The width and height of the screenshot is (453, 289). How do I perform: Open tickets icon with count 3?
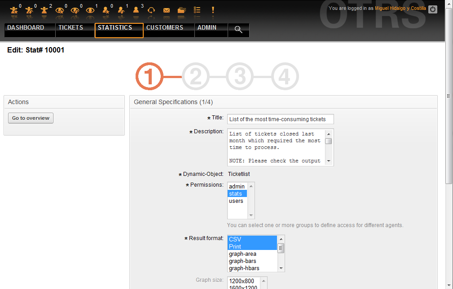pos(136,10)
